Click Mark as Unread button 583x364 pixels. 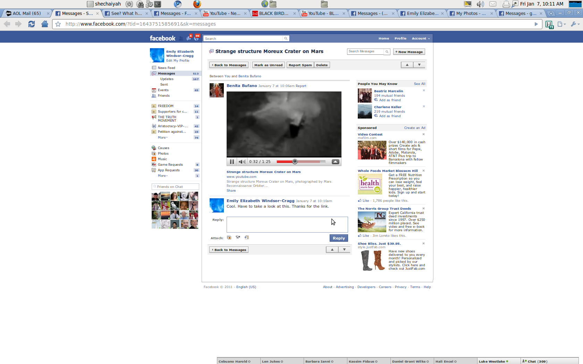click(x=268, y=65)
